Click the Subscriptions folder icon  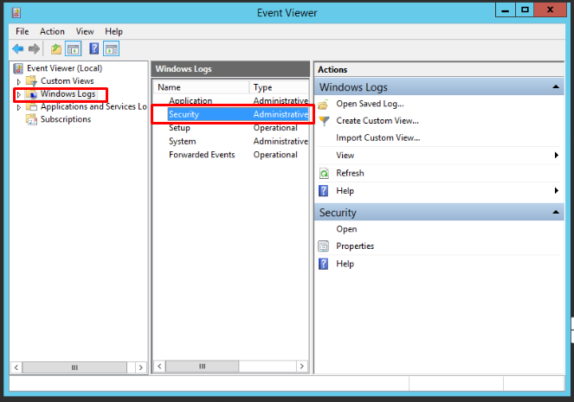[x=31, y=119]
